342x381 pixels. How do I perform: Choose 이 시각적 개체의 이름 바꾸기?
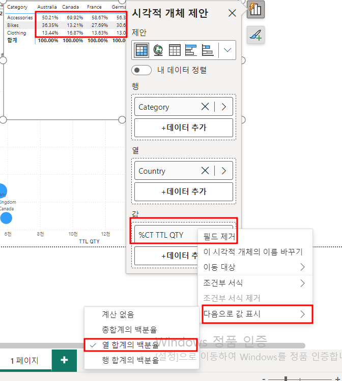[255, 252]
